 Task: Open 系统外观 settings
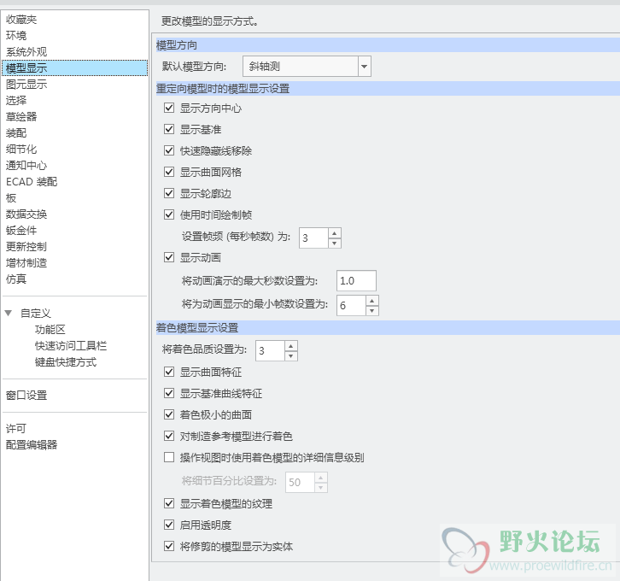(75, 51)
